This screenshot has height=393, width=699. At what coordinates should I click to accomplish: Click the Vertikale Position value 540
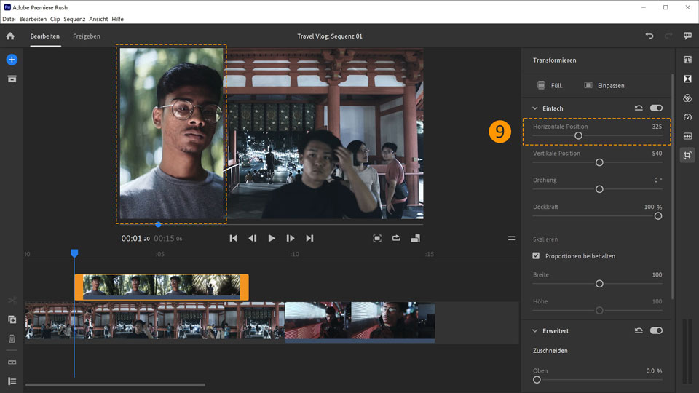point(657,154)
